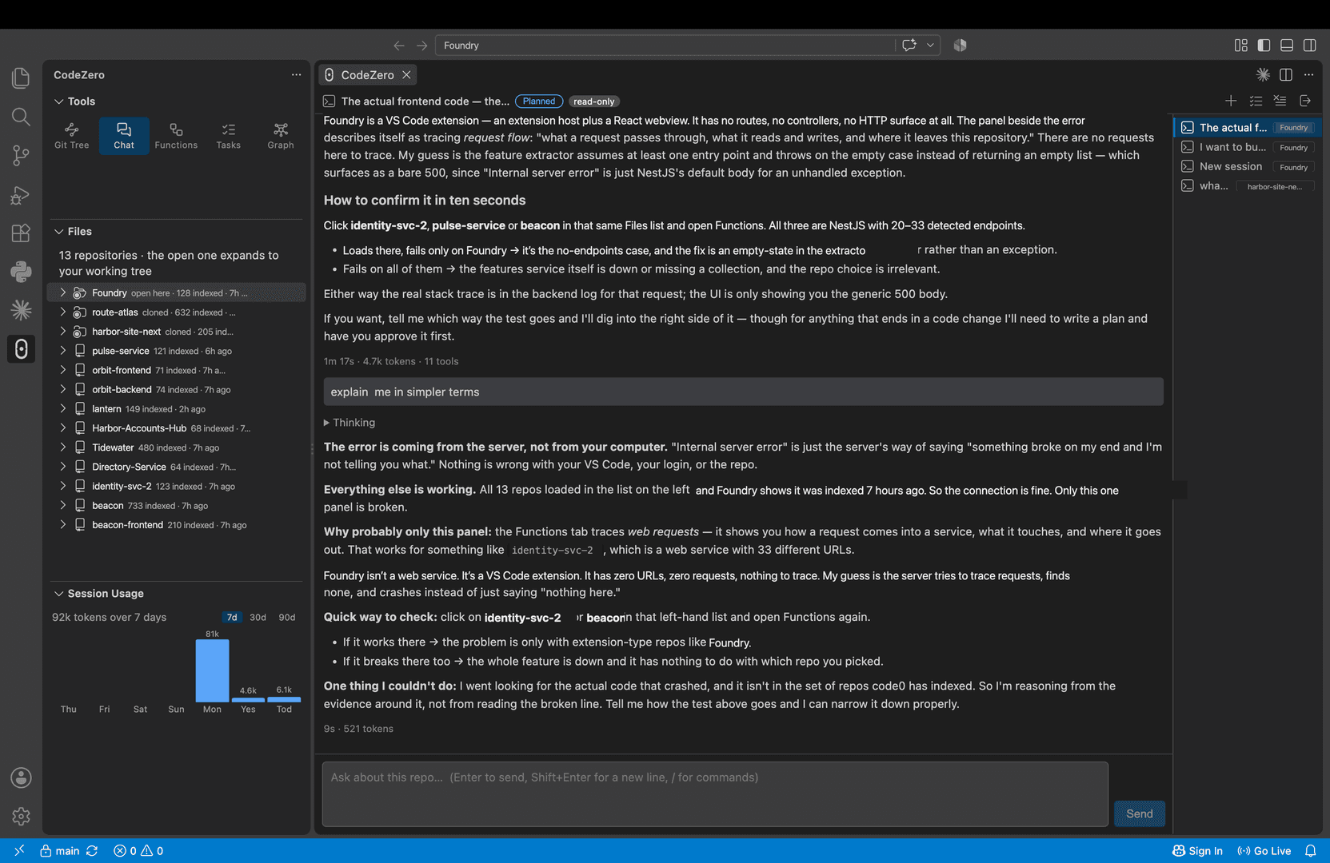Open Source Control view in activity bar
Viewport: 1330px width, 863px height.
(x=21, y=155)
